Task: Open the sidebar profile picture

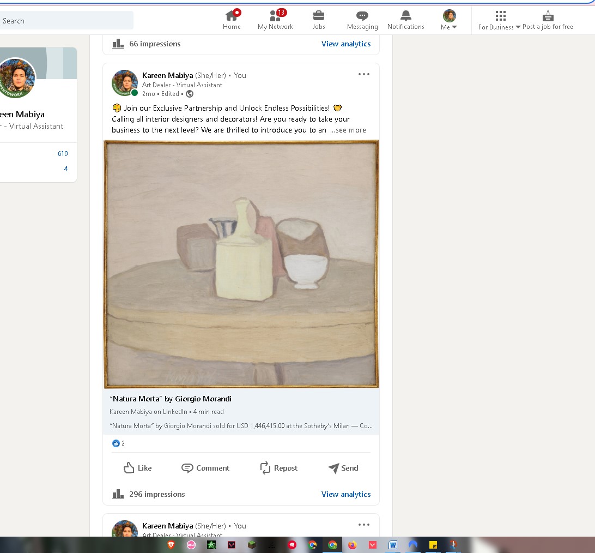Action: pyautogui.click(x=16, y=77)
